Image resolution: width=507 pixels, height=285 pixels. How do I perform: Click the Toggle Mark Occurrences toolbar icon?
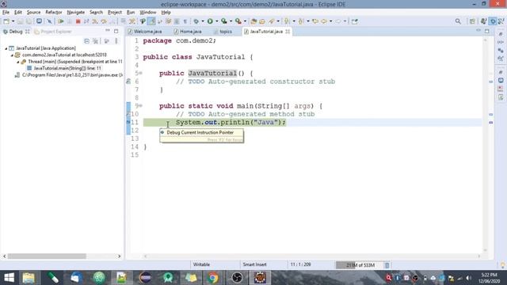151,21
